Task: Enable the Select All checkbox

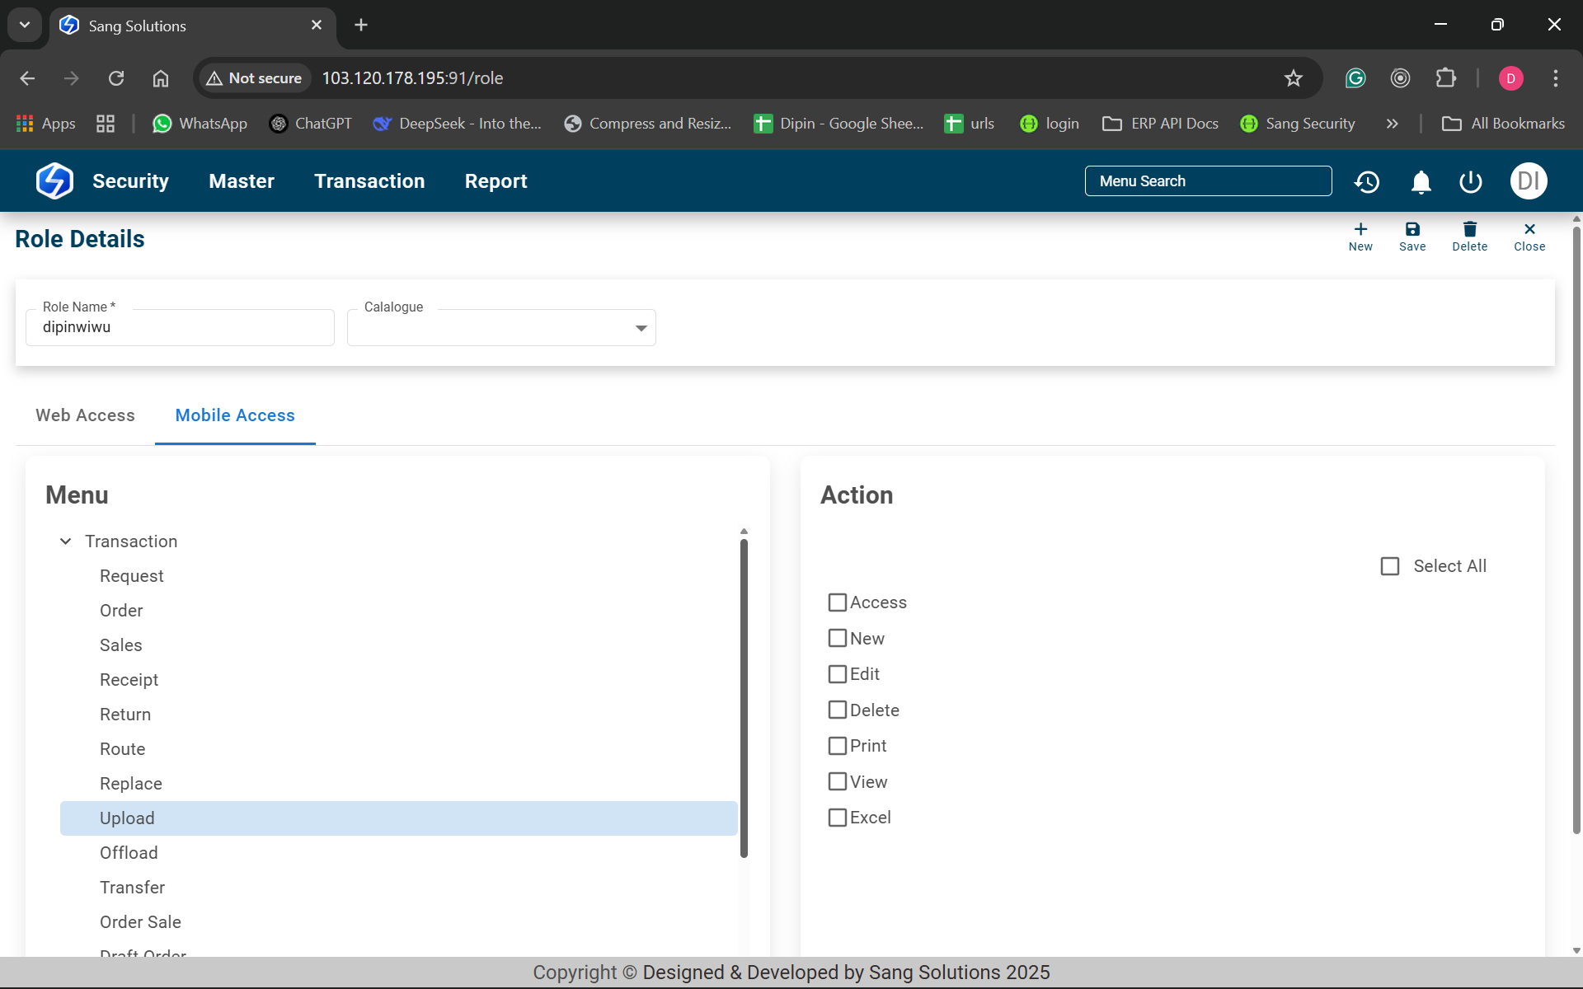Action: click(x=1390, y=566)
